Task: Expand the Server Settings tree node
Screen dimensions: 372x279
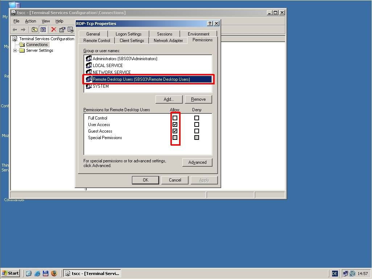Action: (15, 50)
